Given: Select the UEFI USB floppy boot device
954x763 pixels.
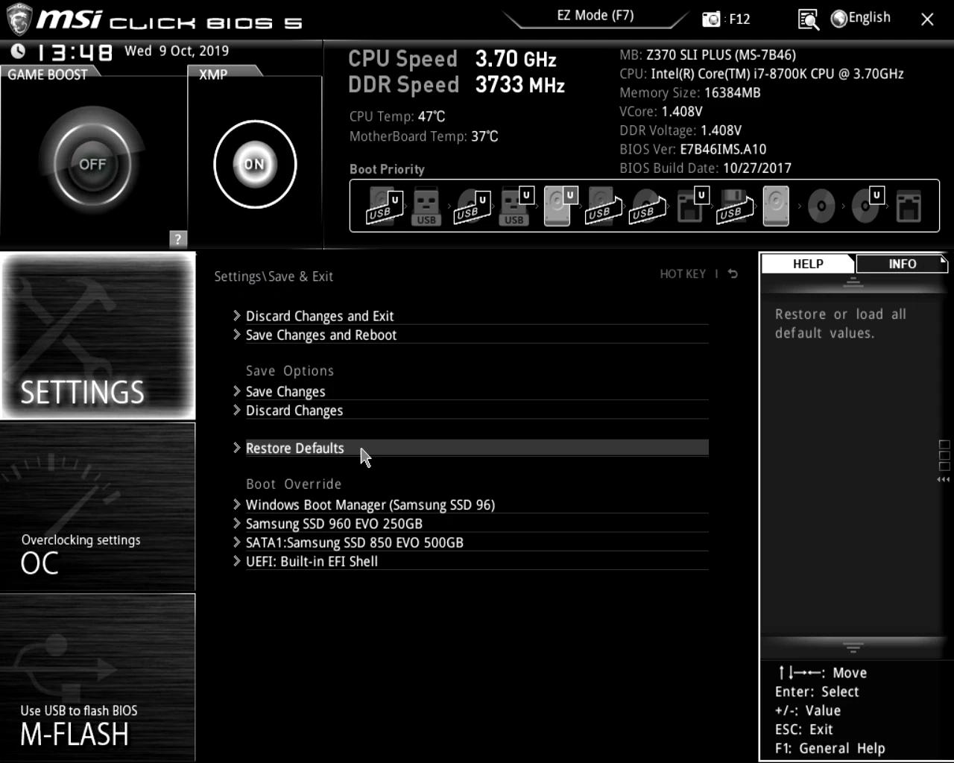Looking at the screenshot, I should (x=733, y=206).
